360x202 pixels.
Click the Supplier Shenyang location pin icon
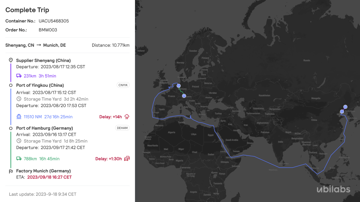tap(11, 60)
